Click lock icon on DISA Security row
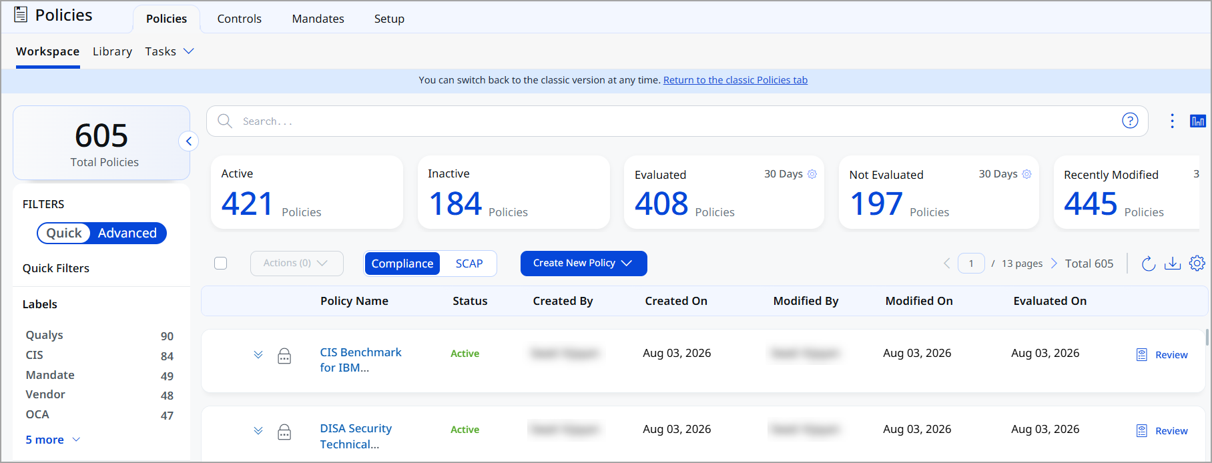Screen dimensions: 1212x463 [x=284, y=432]
